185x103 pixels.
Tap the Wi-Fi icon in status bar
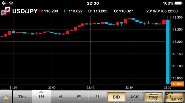coord(11,3)
